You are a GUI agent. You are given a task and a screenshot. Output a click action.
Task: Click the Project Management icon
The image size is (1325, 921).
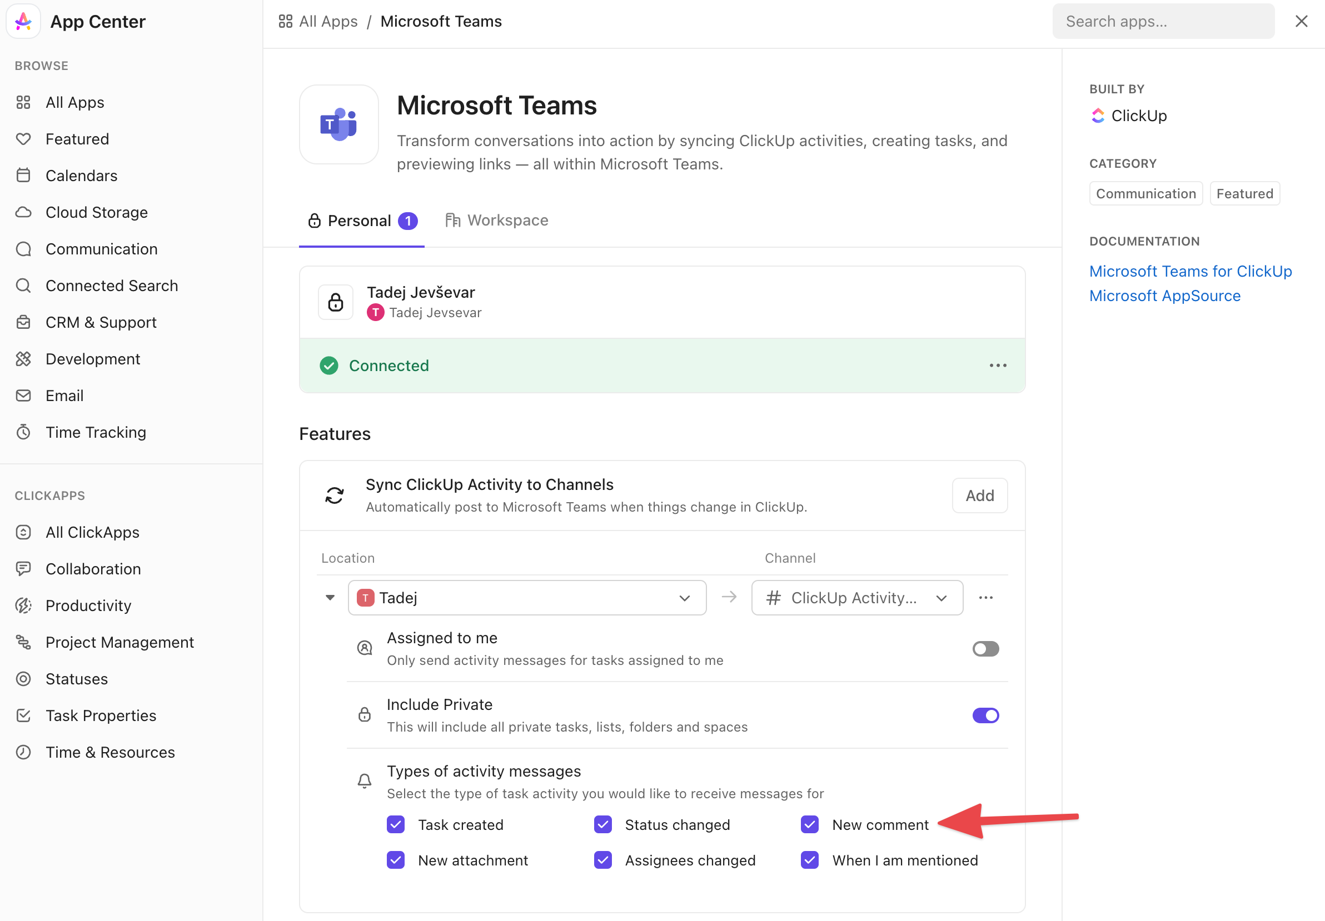coord(23,642)
